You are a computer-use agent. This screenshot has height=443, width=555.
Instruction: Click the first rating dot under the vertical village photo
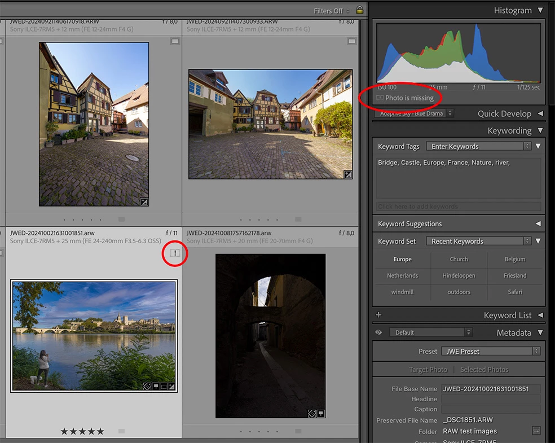point(64,220)
